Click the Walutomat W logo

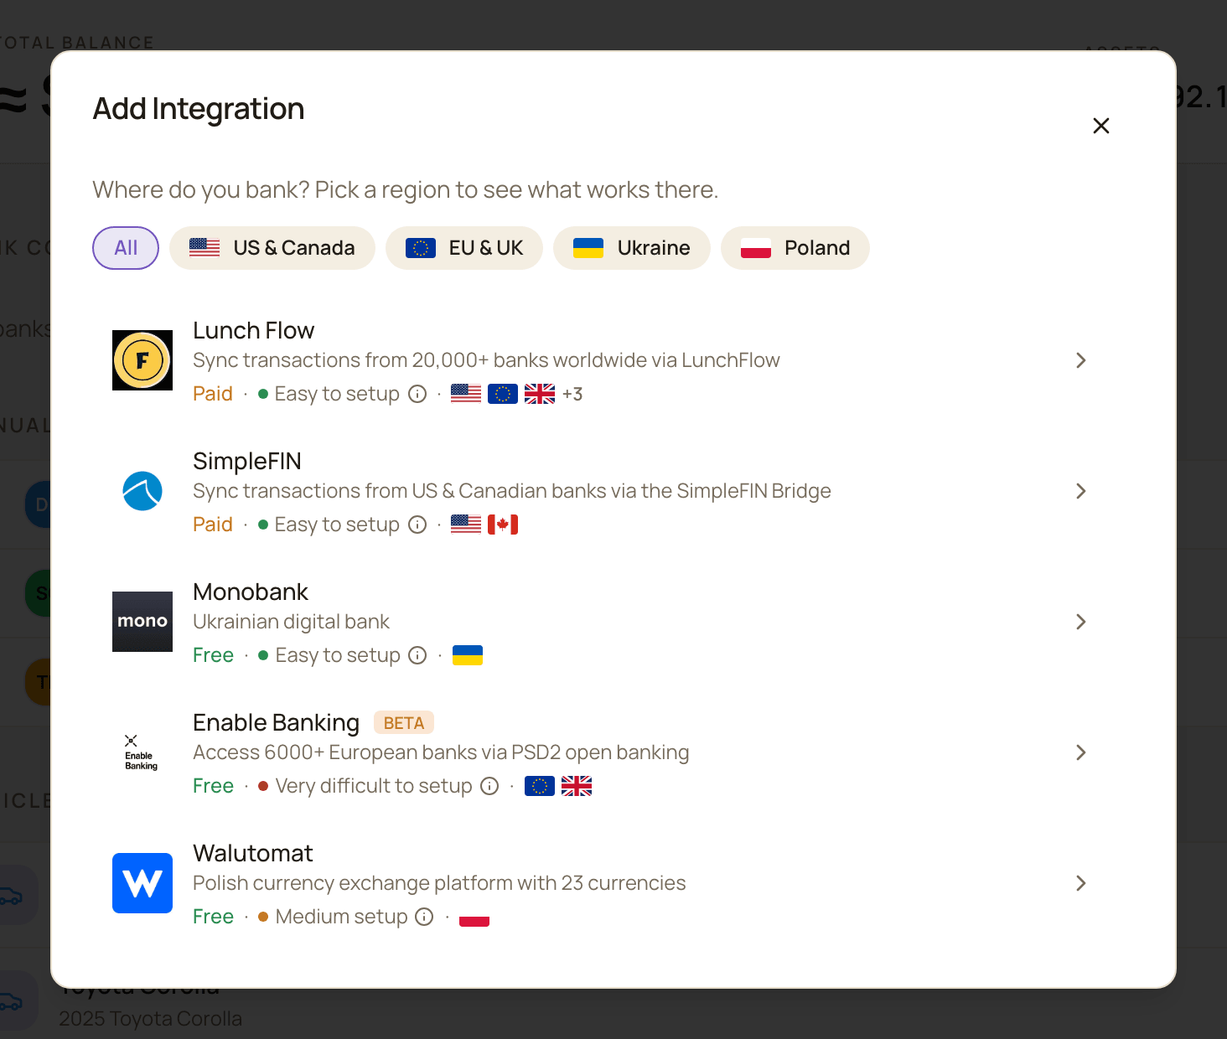click(x=142, y=883)
